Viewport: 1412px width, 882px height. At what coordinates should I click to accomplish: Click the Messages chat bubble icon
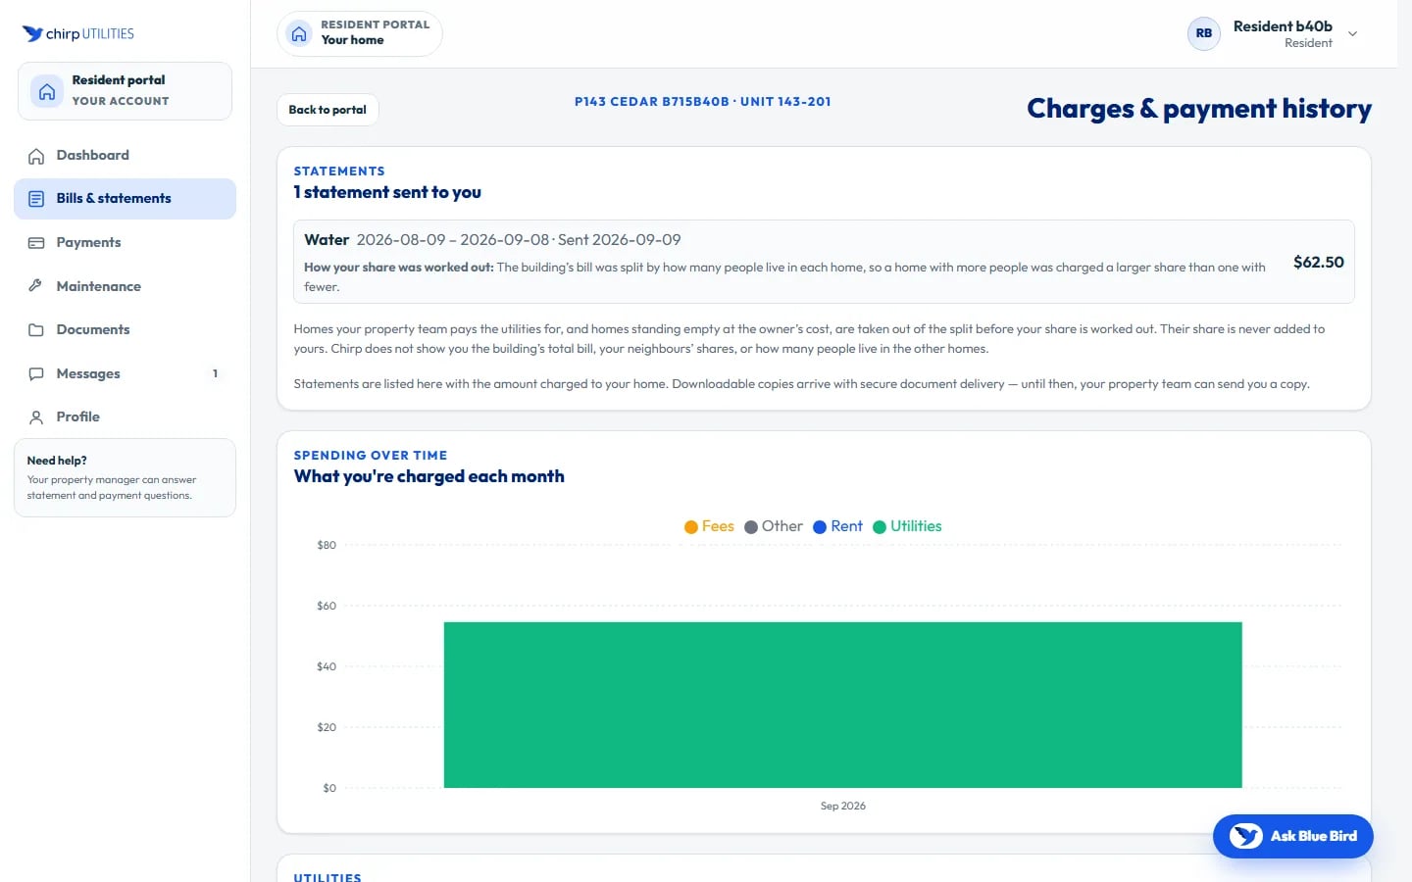point(36,373)
